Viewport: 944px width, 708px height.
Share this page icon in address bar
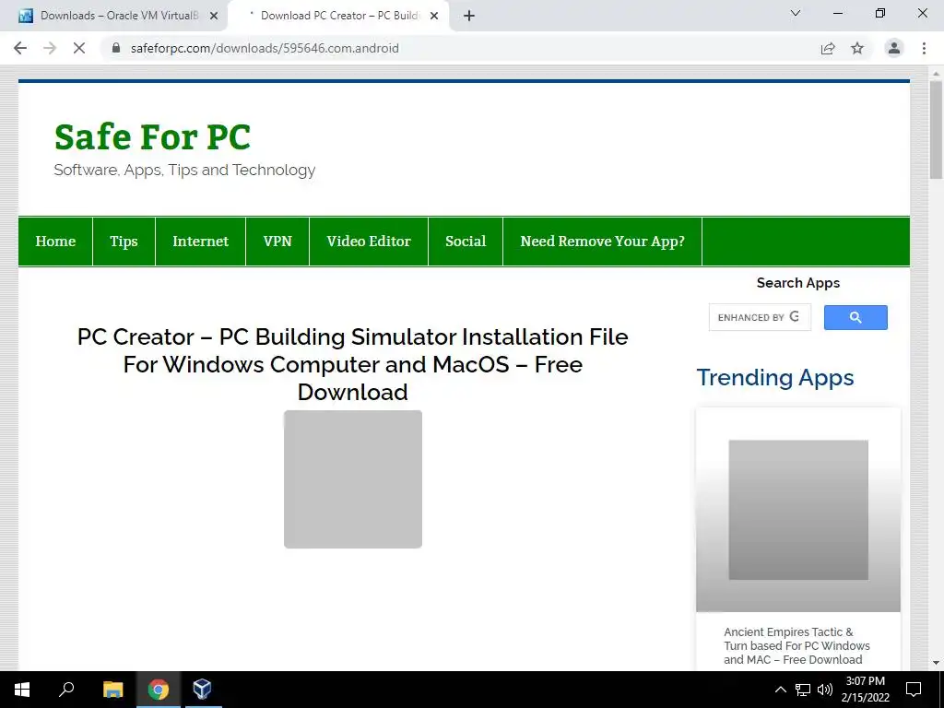pos(828,48)
